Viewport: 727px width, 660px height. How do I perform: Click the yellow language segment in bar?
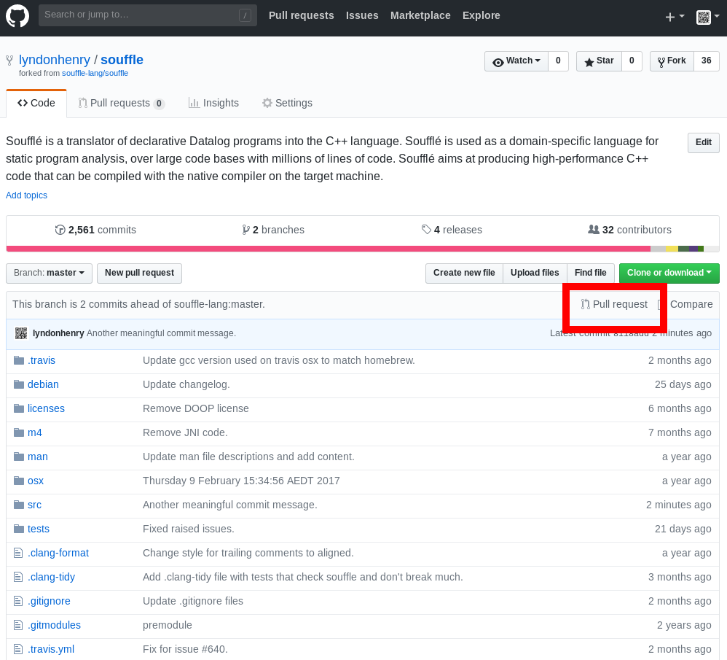click(672, 249)
